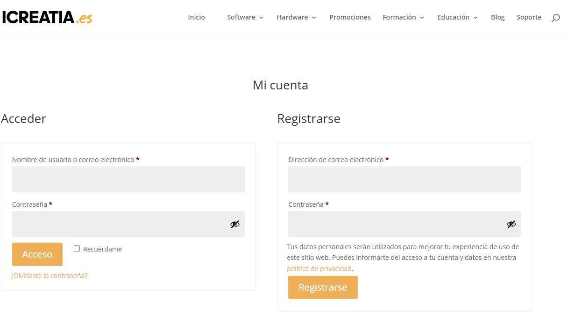Open the política de privacidad link
Viewport: 568px width, 326px height.
(x=319, y=269)
